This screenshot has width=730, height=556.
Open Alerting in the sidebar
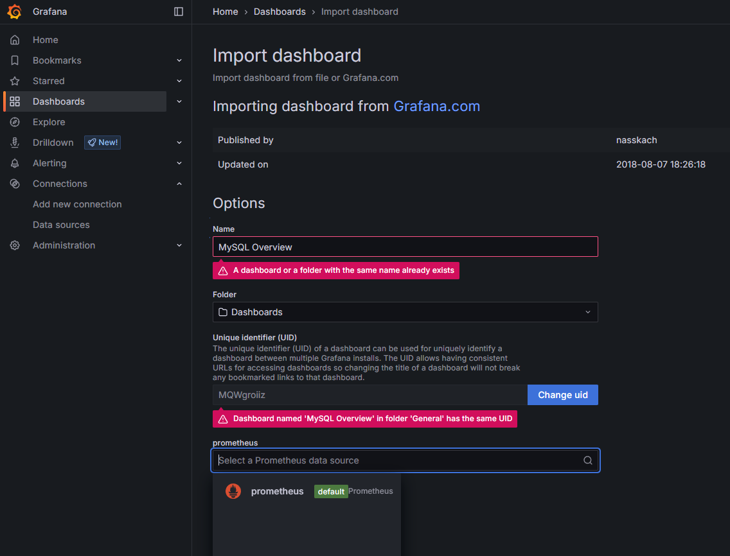(49, 163)
